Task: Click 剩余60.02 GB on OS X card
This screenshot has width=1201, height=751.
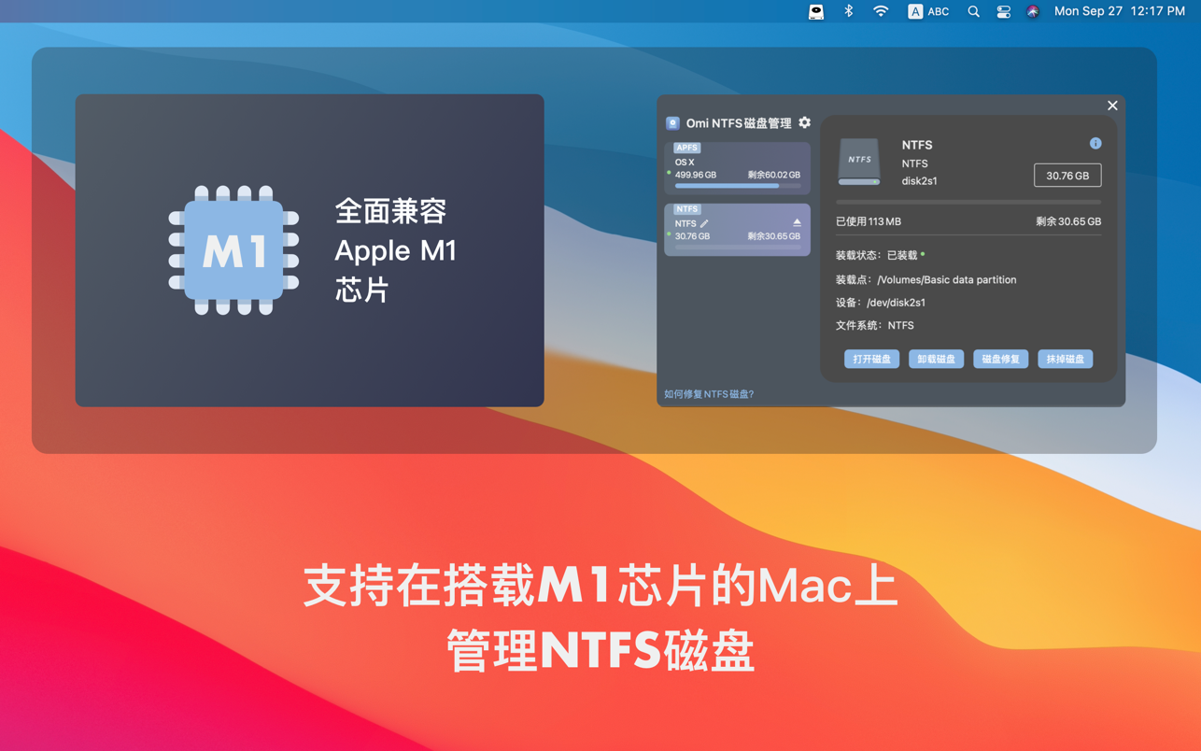Action: [x=773, y=175]
